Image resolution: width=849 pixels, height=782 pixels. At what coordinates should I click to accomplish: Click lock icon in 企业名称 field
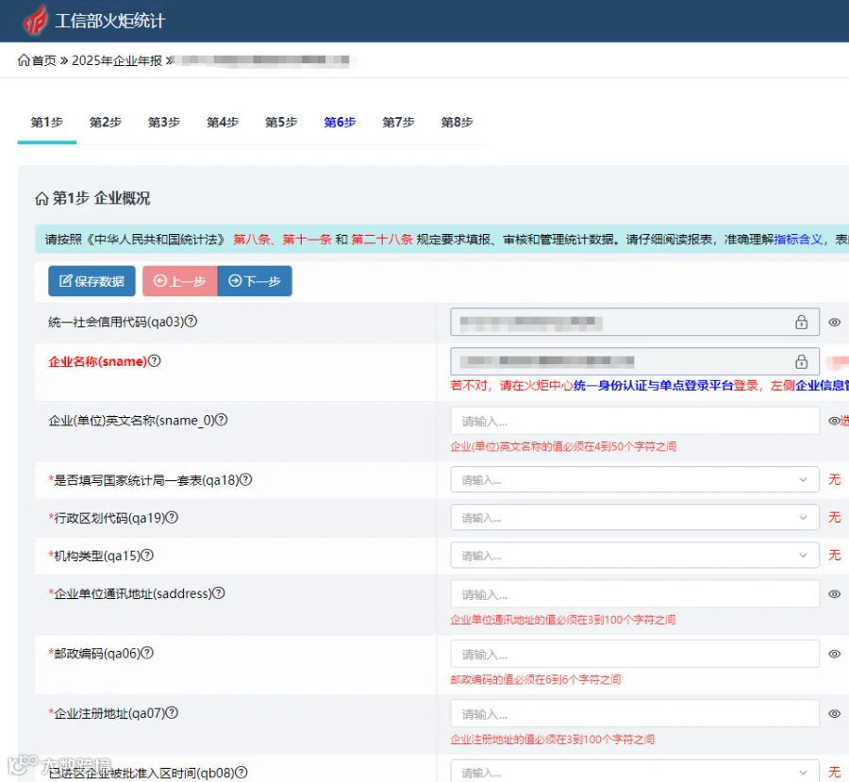(x=801, y=361)
